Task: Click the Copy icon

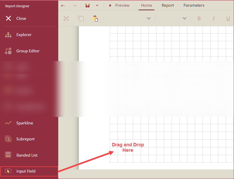Action: point(81,18)
